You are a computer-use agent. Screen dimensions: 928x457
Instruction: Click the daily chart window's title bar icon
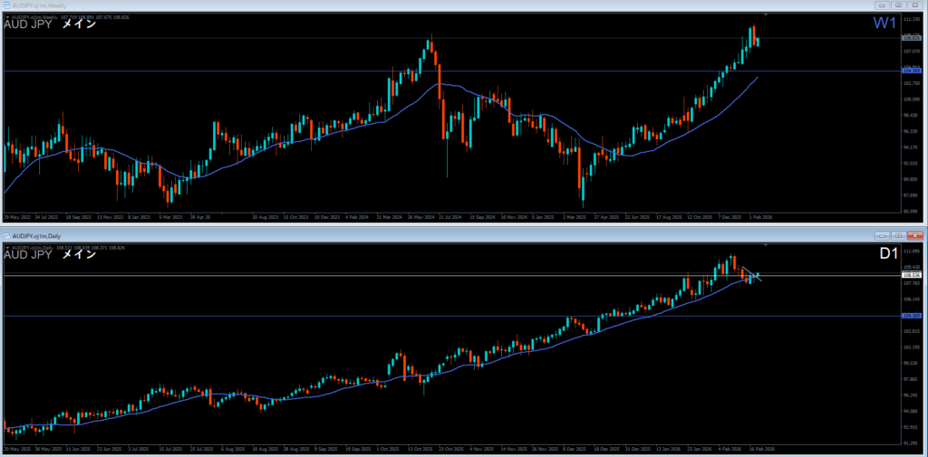point(7,234)
